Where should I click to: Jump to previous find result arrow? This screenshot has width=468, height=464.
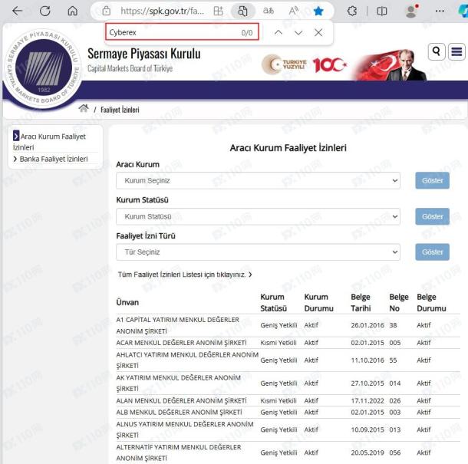tap(278, 32)
